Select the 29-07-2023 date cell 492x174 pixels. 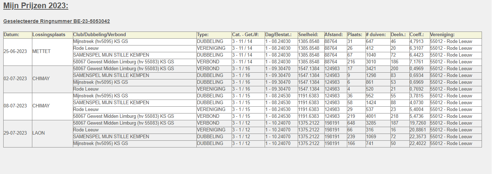[x=15, y=133]
